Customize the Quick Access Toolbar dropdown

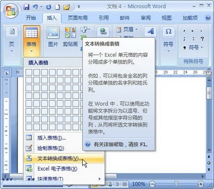(x=79, y=7)
